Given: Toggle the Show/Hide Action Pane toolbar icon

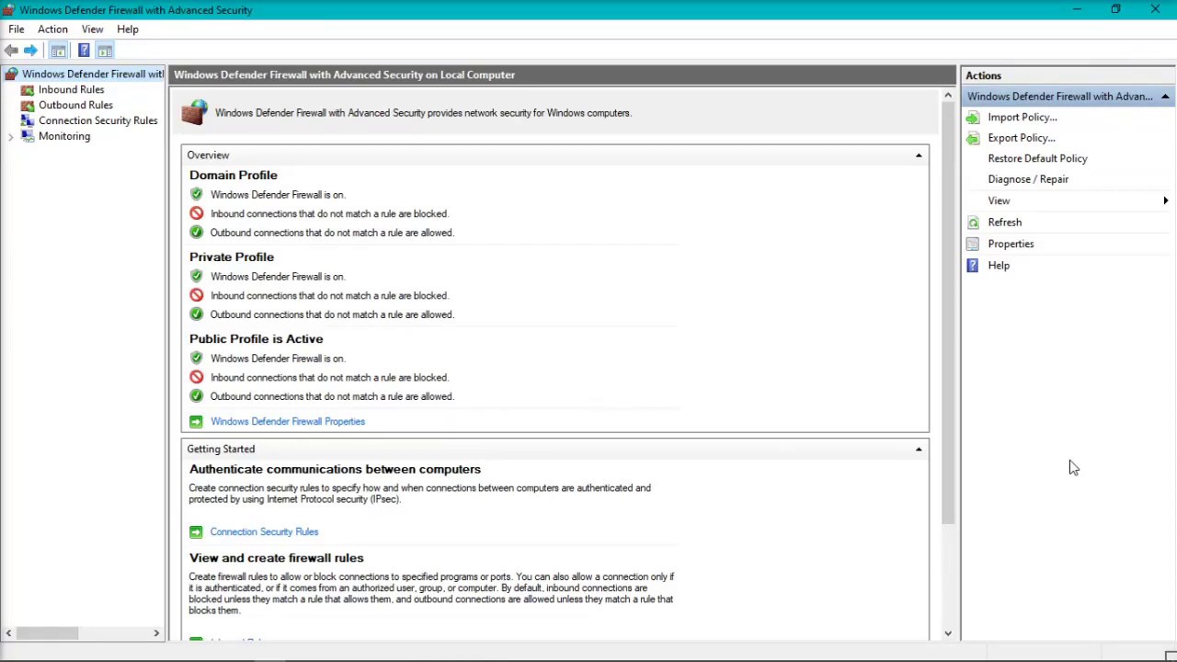Looking at the screenshot, I should click(x=105, y=51).
